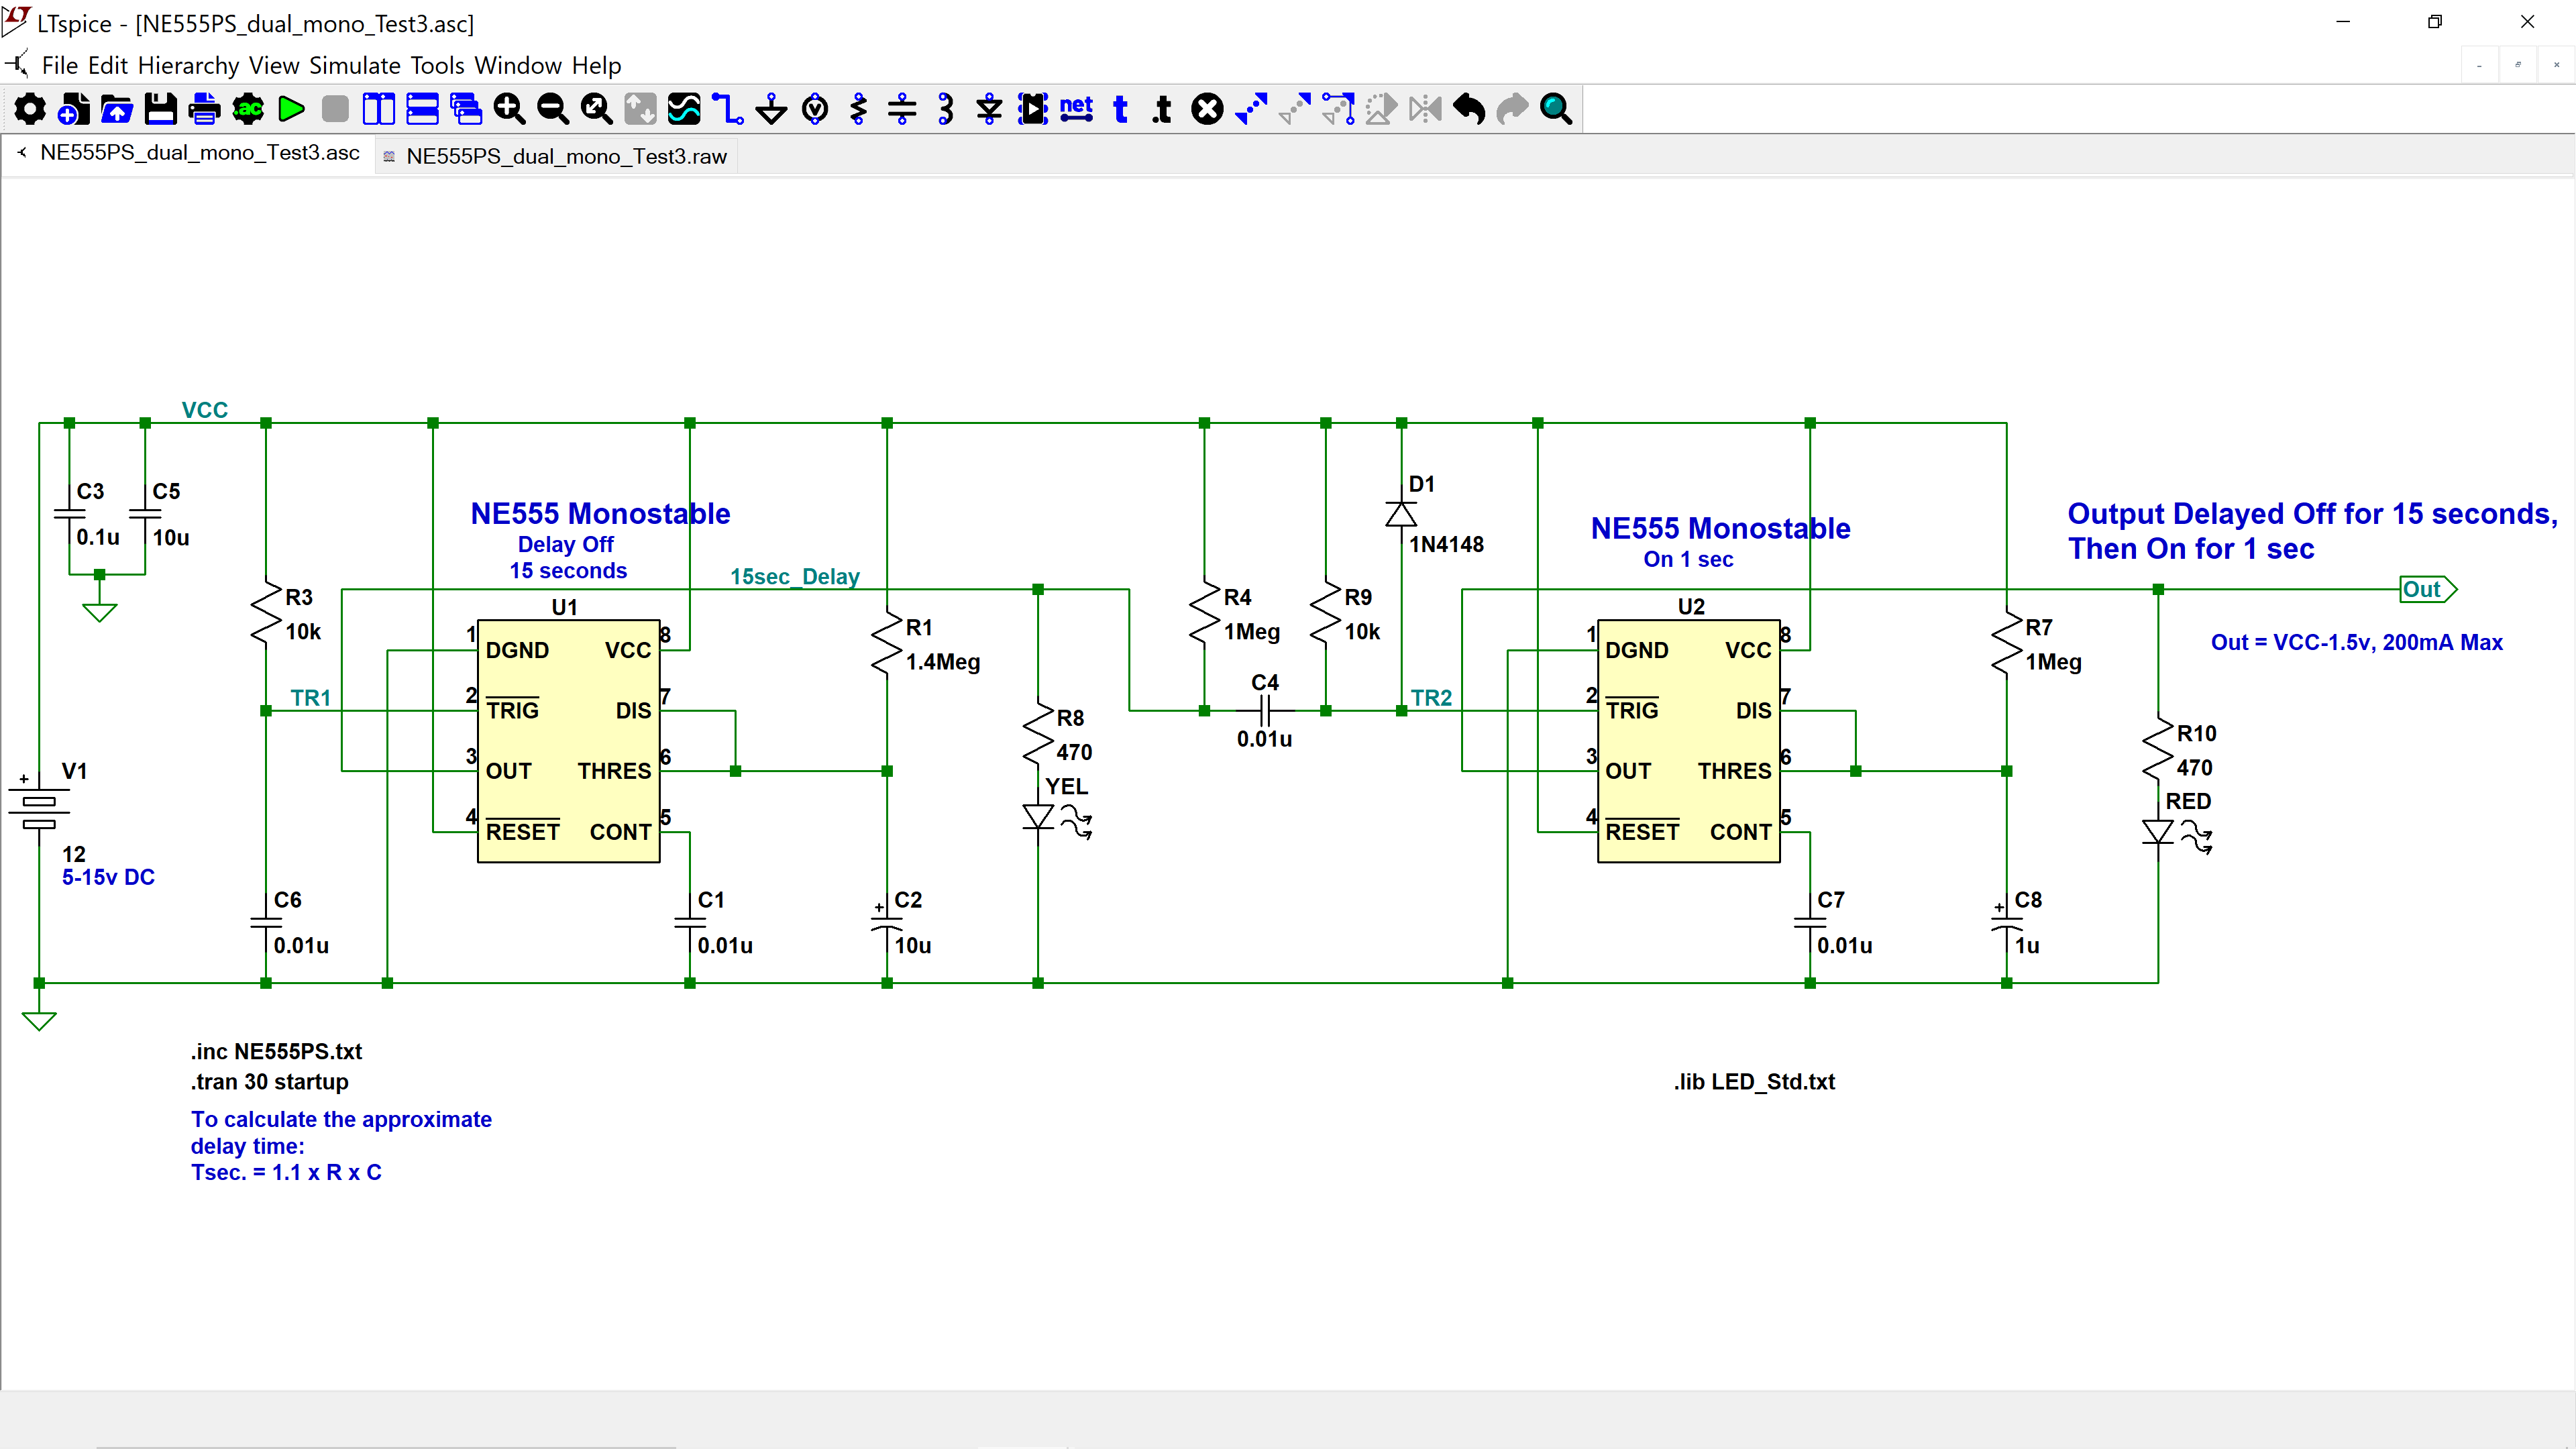This screenshot has width=2576, height=1449.
Task: Open the Tools menu
Action: pyautogui.click(x=438, y=66)
